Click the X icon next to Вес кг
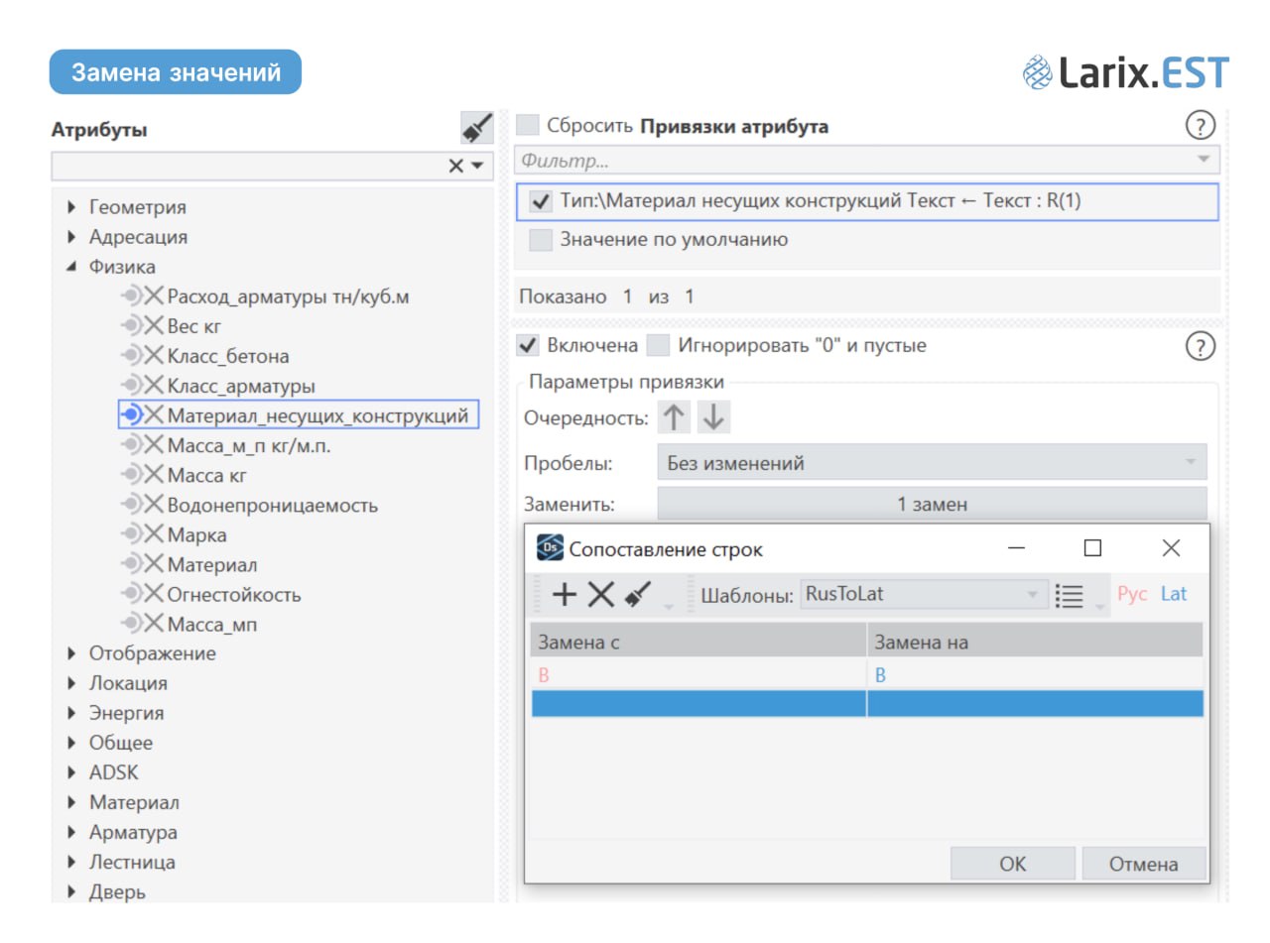This screenshot has height=943, width=1270. point(155,326)
